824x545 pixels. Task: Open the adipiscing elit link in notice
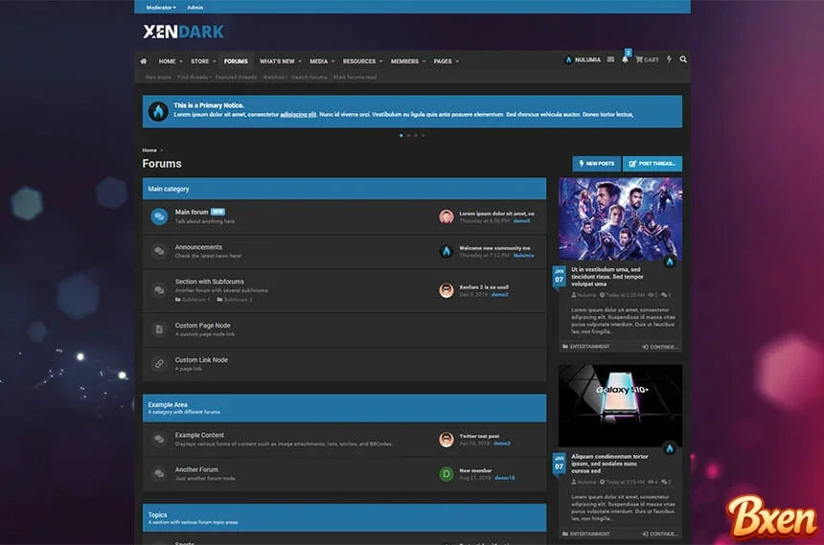(298, 115)
